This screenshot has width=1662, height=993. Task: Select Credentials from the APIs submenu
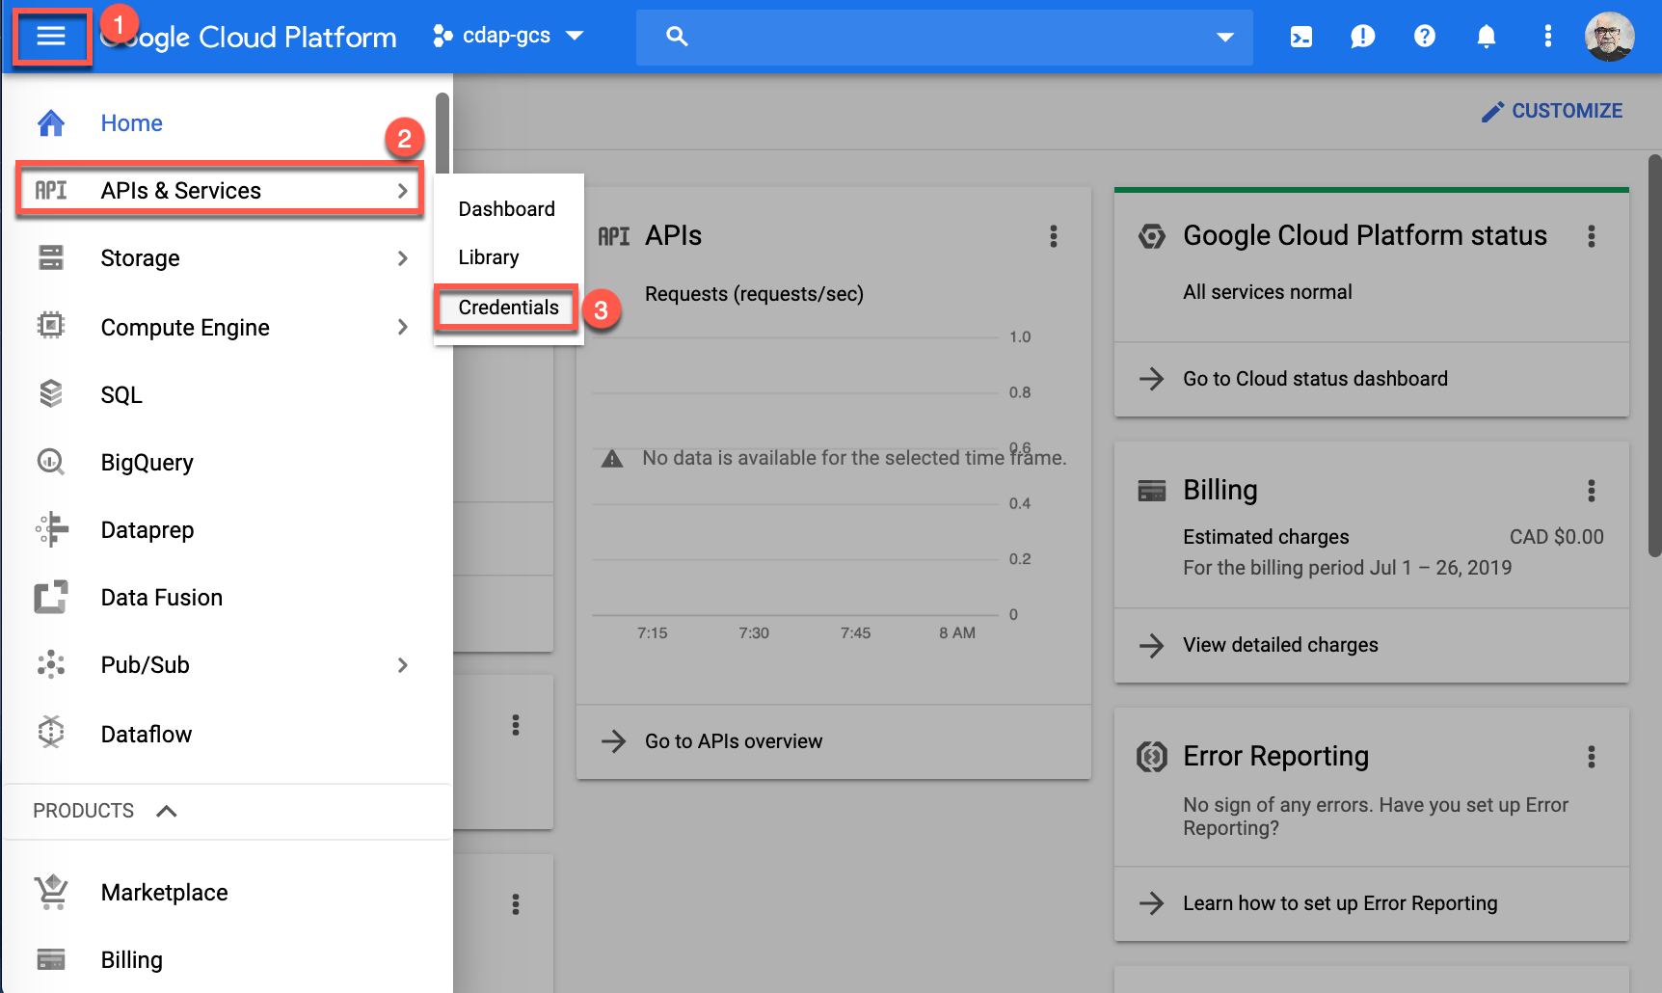click(x=508, y=307)
